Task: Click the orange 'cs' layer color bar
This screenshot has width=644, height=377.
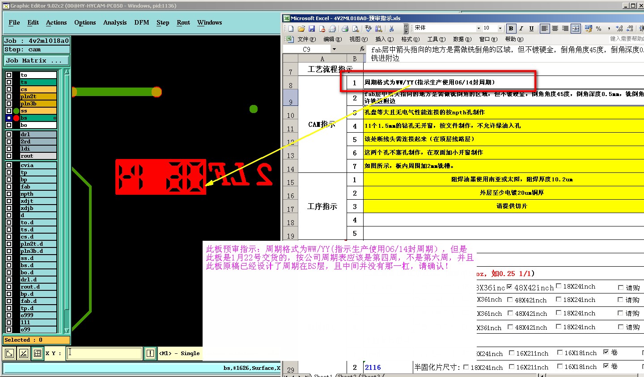Action: (x=38, y=89)
